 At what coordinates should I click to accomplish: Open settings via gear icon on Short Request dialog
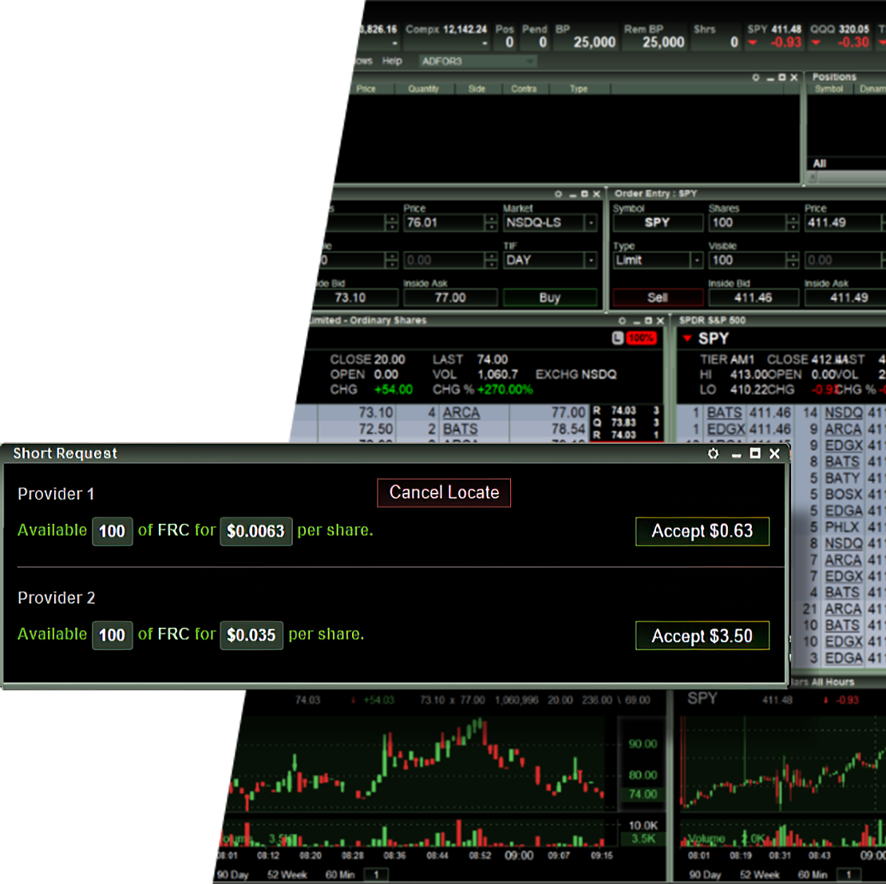point(713,454)
